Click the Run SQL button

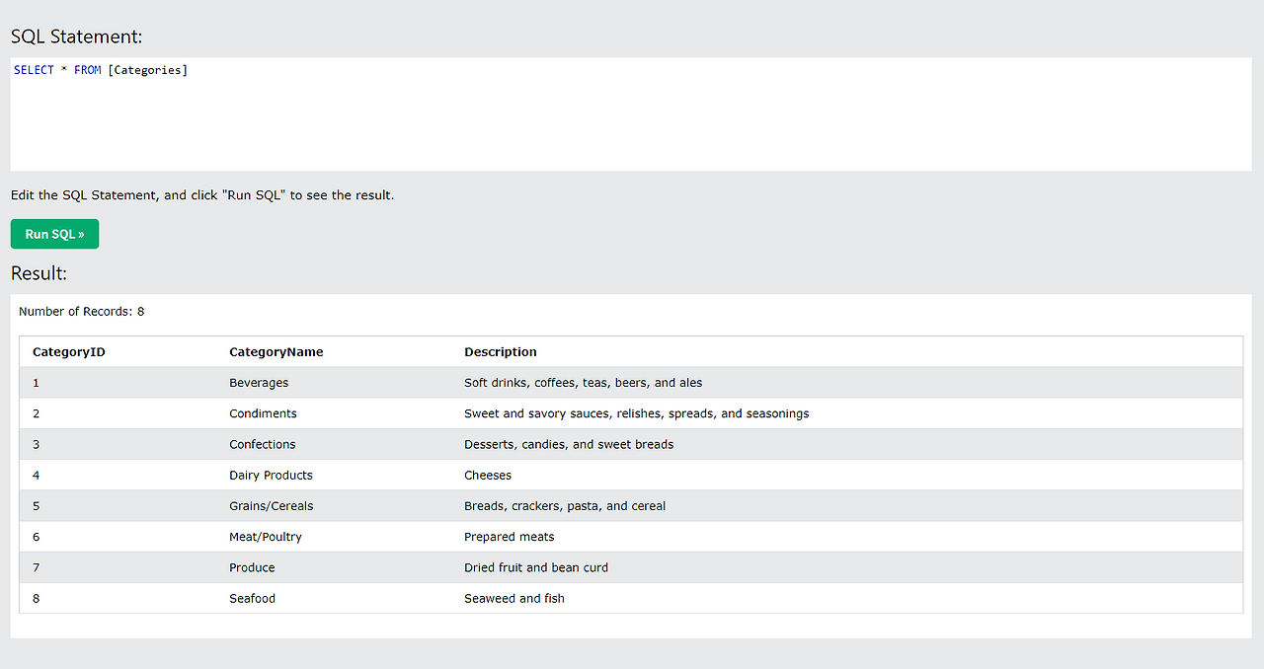[53, 233]
